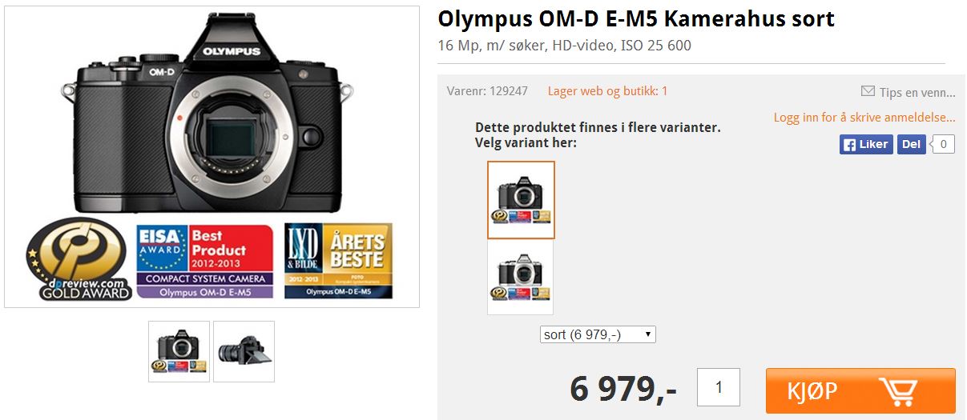Open the front view gallery thumbnail

click(x=179, y=351)
